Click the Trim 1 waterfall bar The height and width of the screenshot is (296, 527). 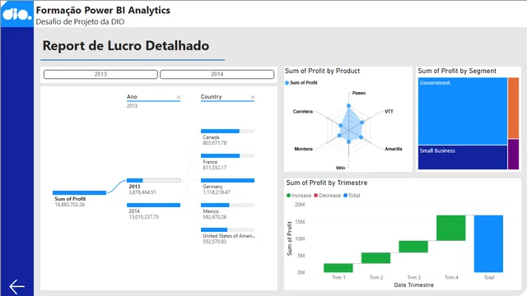(x=338, y=268)
